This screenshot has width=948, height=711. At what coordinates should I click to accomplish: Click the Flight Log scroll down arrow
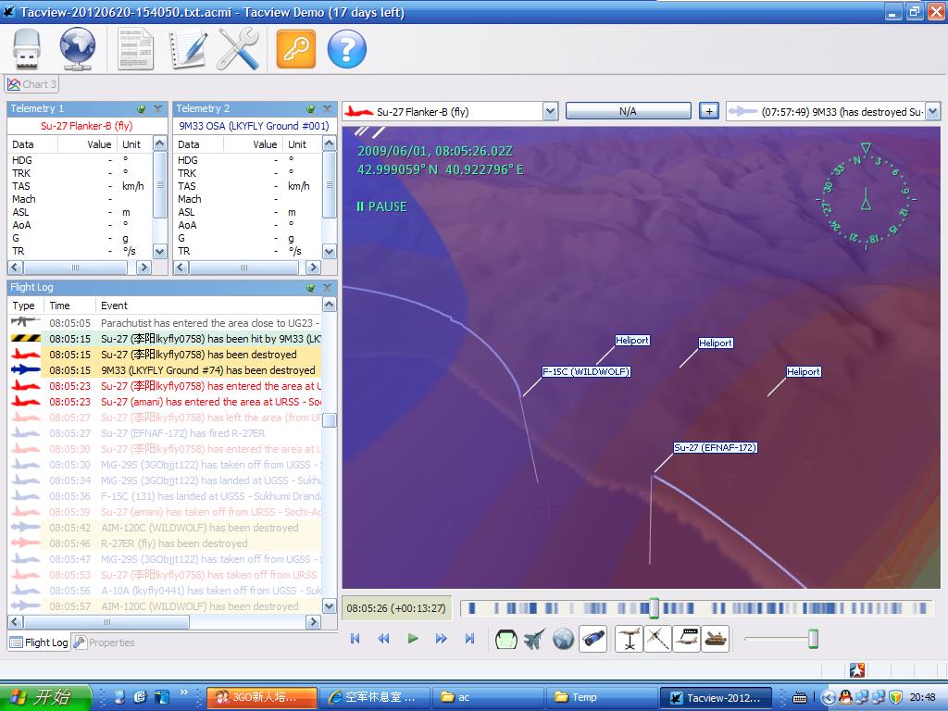[329, 606]
